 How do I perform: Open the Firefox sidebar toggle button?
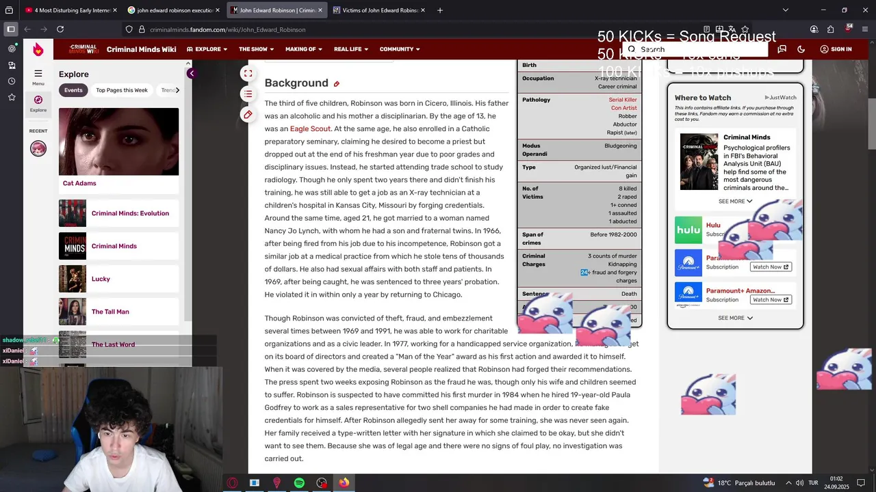10,29
